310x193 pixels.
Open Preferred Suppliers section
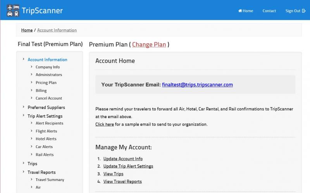(x=46, y=107)
